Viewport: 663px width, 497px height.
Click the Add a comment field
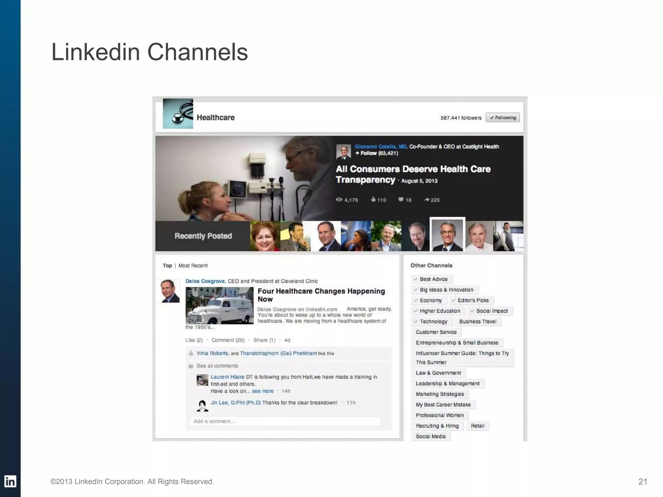pos(285,421)
